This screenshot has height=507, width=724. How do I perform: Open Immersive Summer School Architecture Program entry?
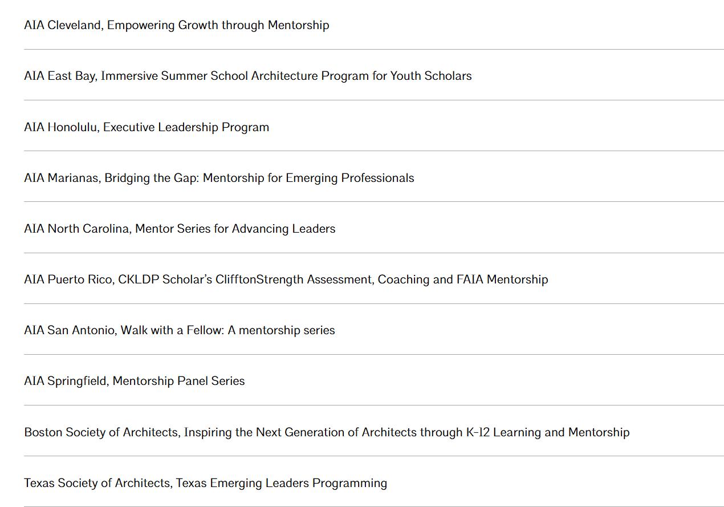point(248,76)
